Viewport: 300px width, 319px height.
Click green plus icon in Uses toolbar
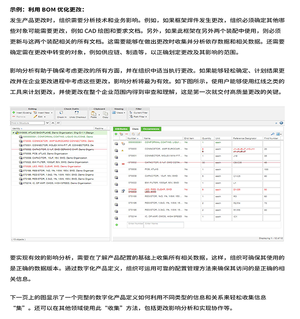[x=116, y=134]
